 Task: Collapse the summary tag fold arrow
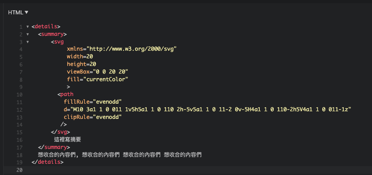pos(27,35)
